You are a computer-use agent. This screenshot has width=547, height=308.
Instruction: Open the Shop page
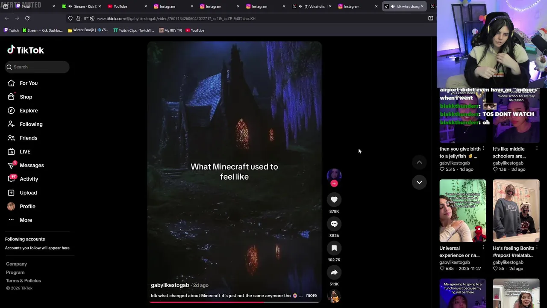(x=26, y=97)
